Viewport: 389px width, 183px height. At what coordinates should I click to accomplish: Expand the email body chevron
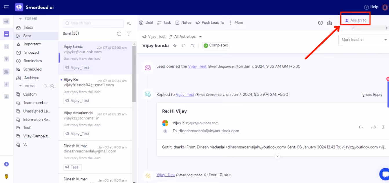[x=277, y=156]
